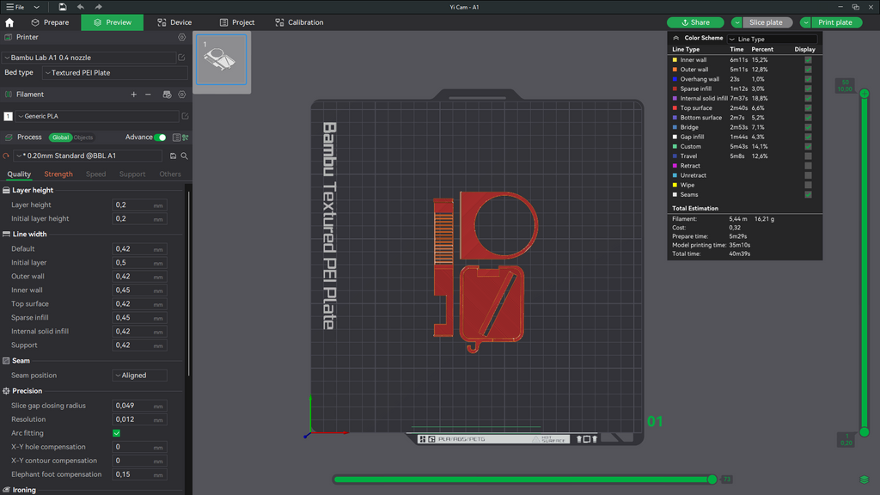Open printer settings gear icon
The width and height of the screenshot is (880, 495).
pos(182,37)
